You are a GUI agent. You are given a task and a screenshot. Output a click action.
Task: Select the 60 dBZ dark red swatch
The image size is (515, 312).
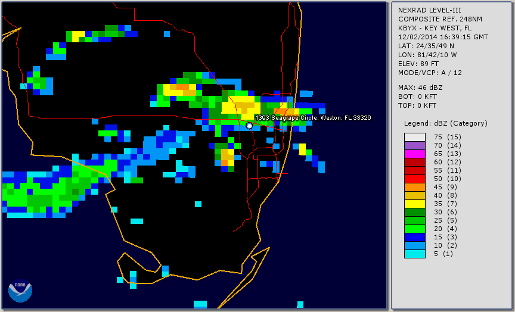[x=415, y=162]
